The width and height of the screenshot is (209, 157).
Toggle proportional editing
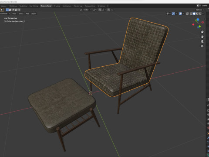click(x=109, y=10)
